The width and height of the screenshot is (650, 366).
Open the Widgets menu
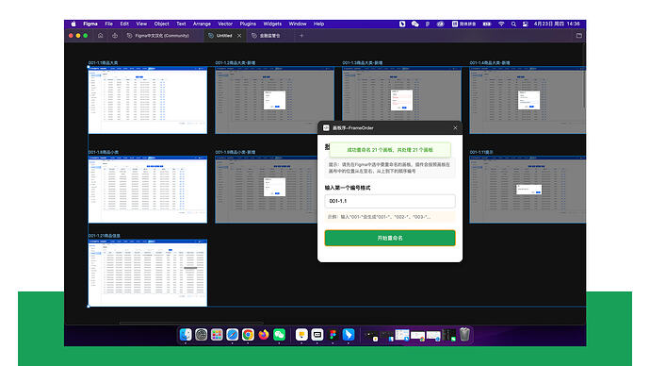pyautogui.click(x=272, y=25)
